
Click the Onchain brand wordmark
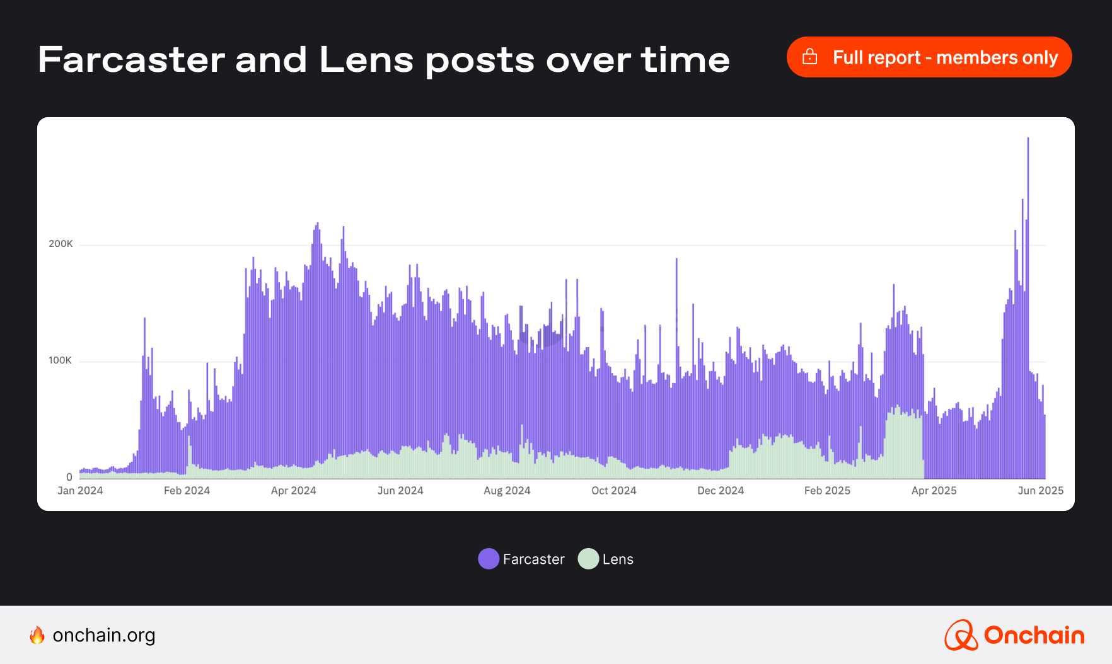1034,635
